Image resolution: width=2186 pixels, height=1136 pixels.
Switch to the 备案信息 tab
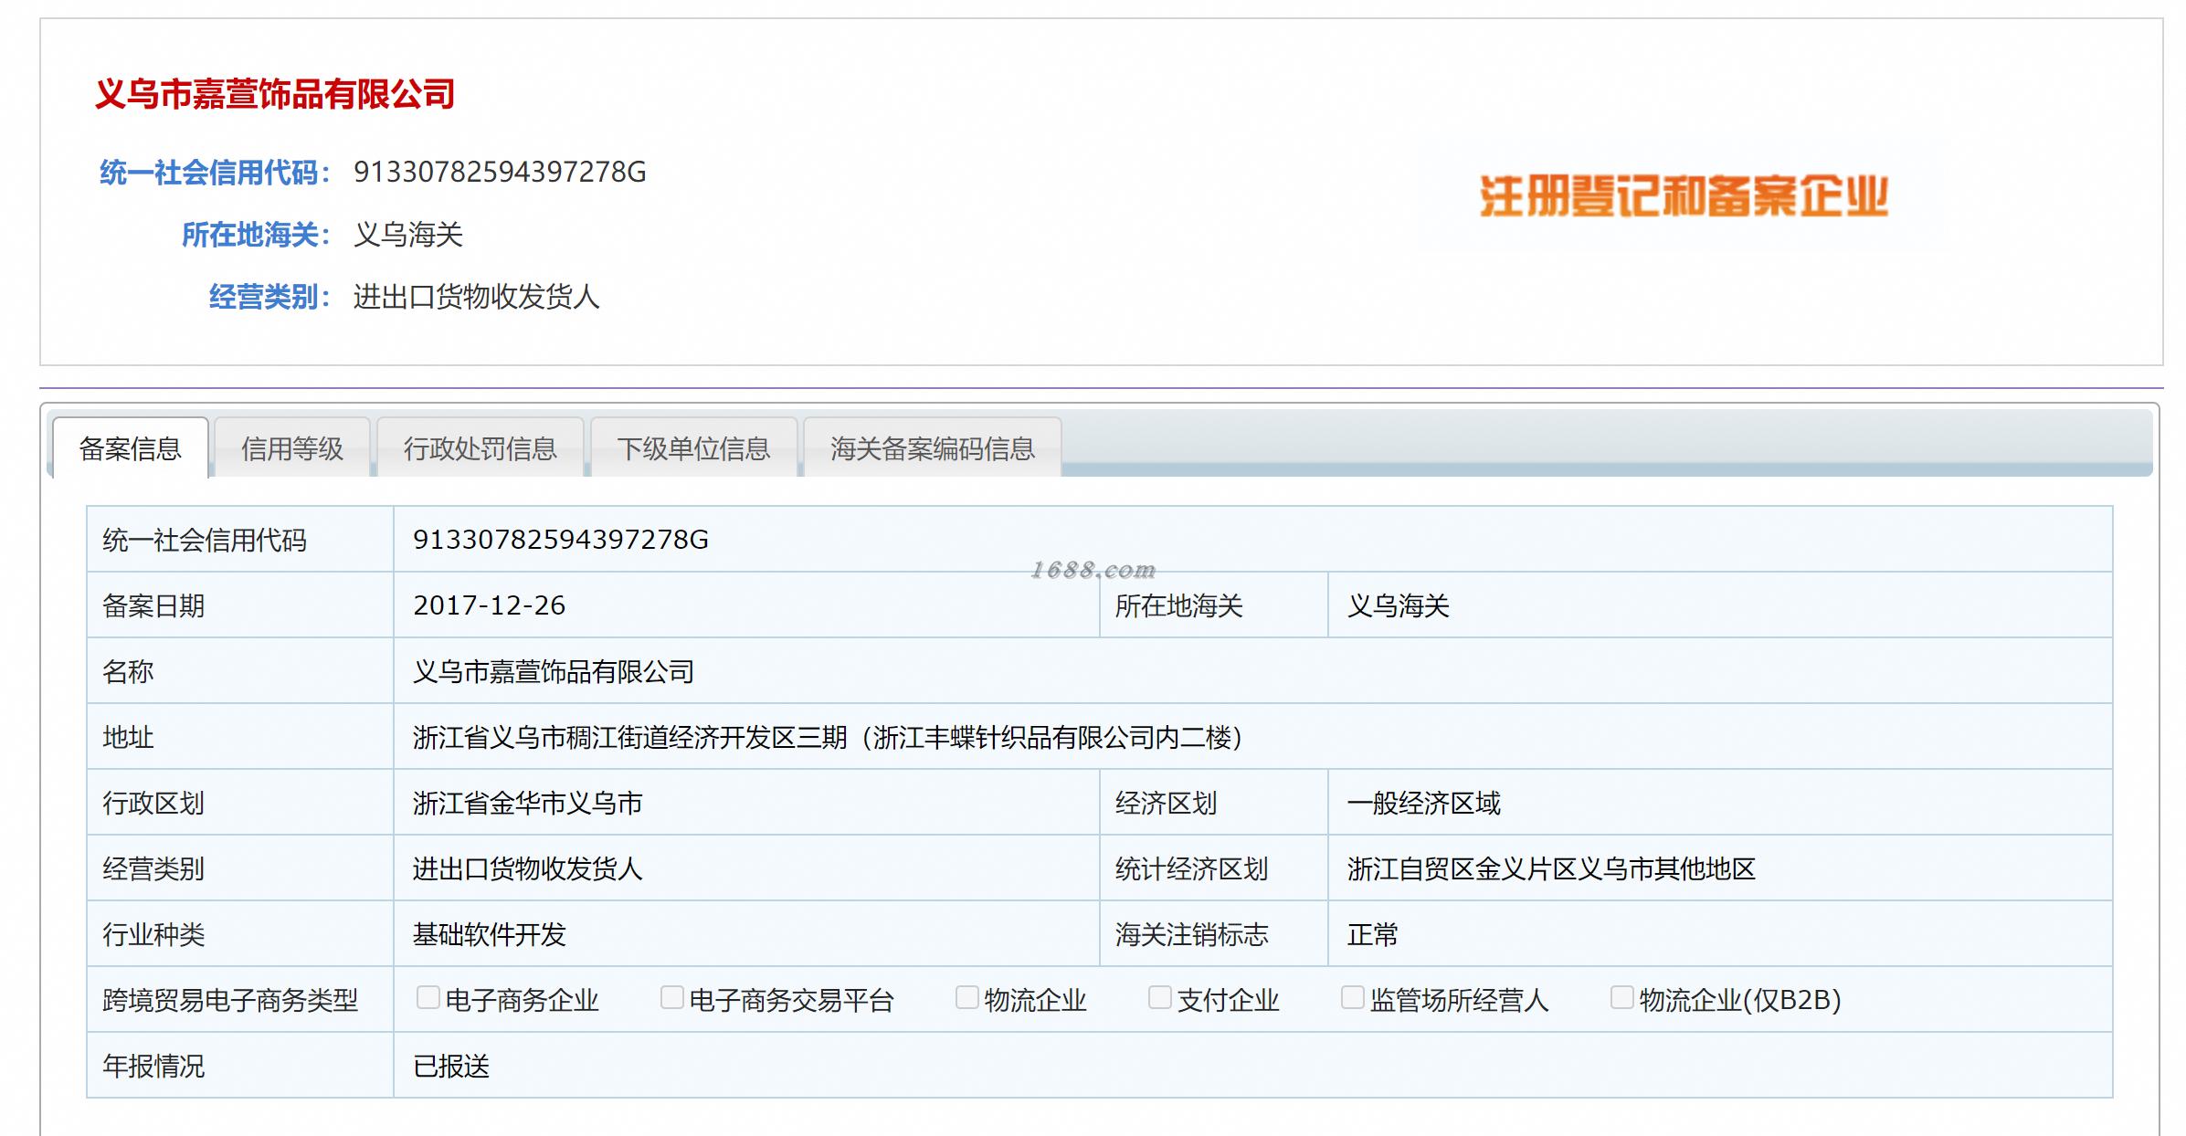tap(131, 448)
